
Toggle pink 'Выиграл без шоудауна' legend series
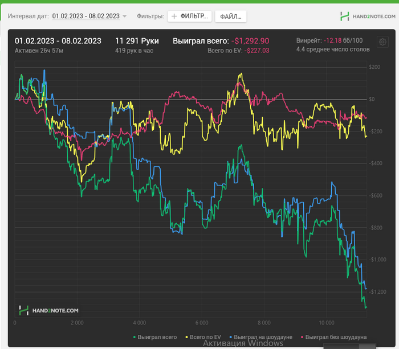(x=333, y=337)
